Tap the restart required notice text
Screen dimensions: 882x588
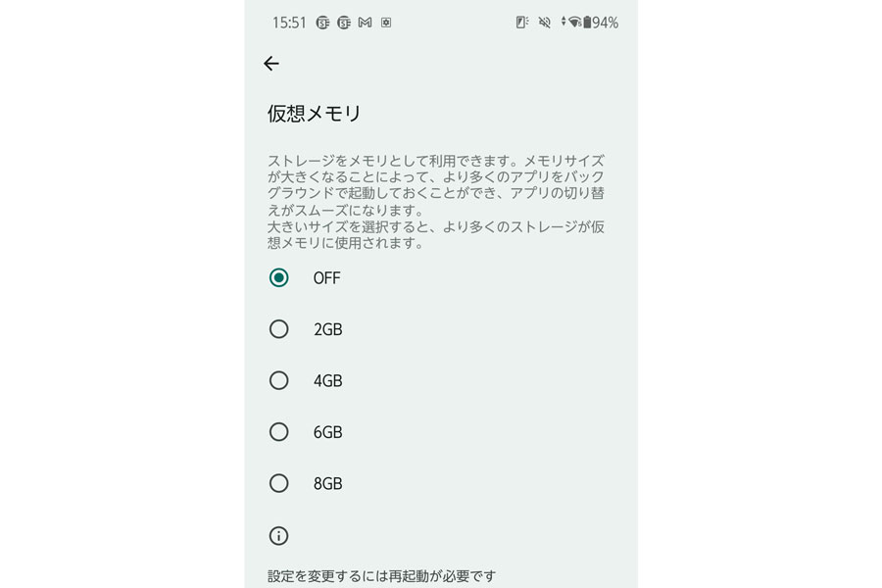pos(381,576)
